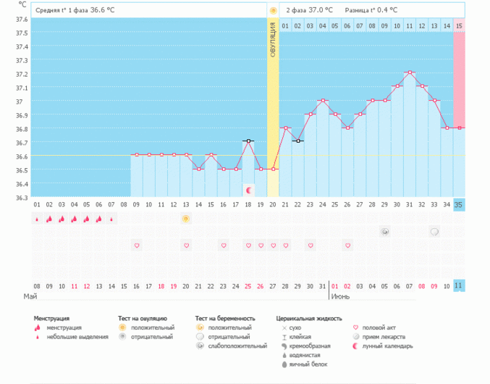Click the medication icon on cycle day 33
The image size is (490, 384).
tap(434, 232)
